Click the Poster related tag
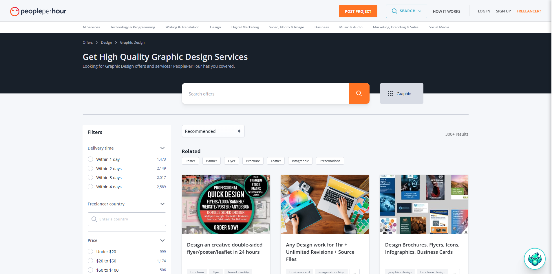This screenshot has width=552, height=274. pos(190,161)
